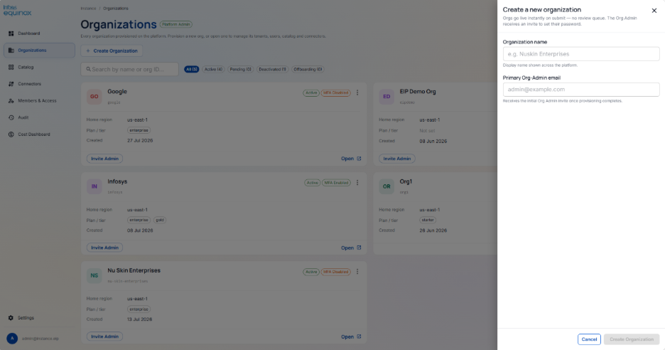Open the Nu Skin Enterprises organization link
665x350 pixels.
point(351,336)
